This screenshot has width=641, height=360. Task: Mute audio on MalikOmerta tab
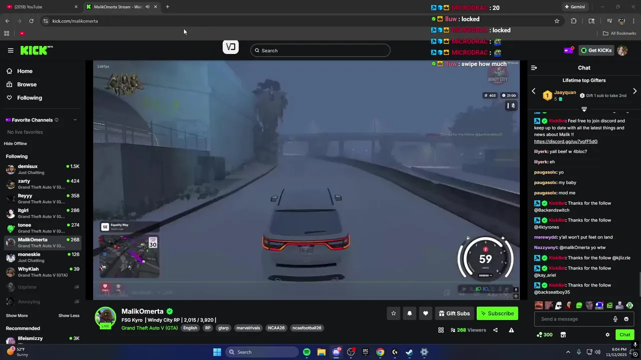pyautogui.click(x=147, y=7)
